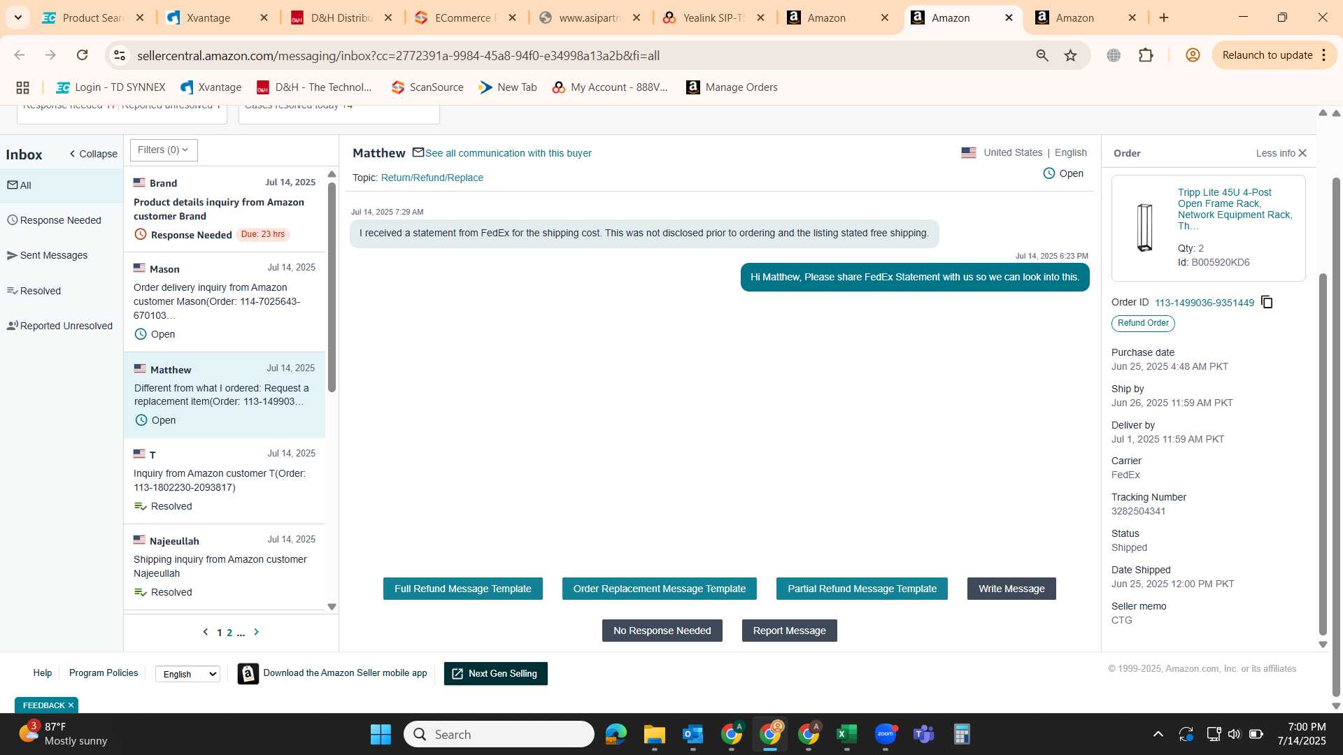Open Microsoft Teams from taskbar
The width and height of the screenshot is (1343, 755).
click(x=923, y=734)
